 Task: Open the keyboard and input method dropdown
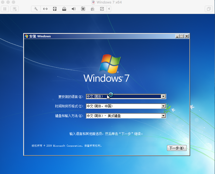pyautogui.click(x=163, y=116)
